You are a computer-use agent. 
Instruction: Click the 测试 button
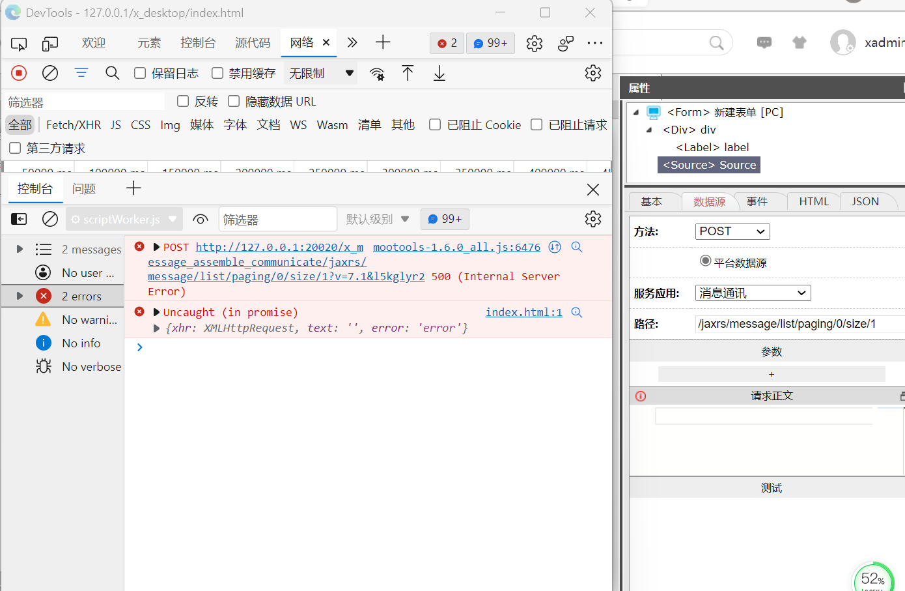(x=771, y=488)
